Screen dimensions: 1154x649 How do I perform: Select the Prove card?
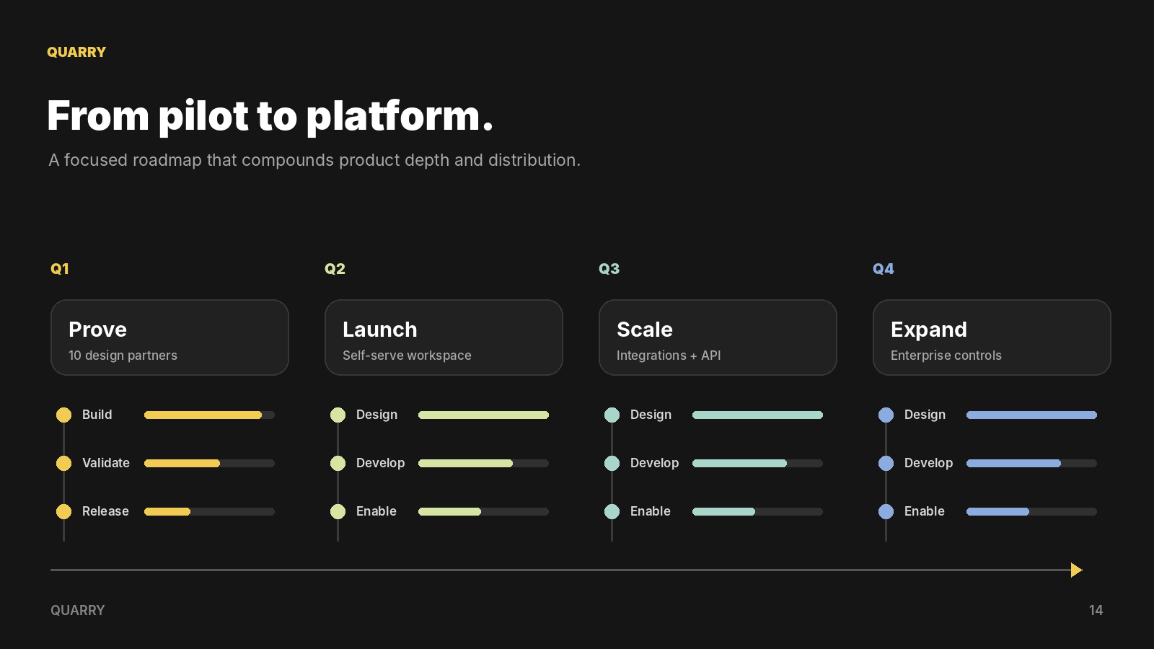click(x=169, y=337)
